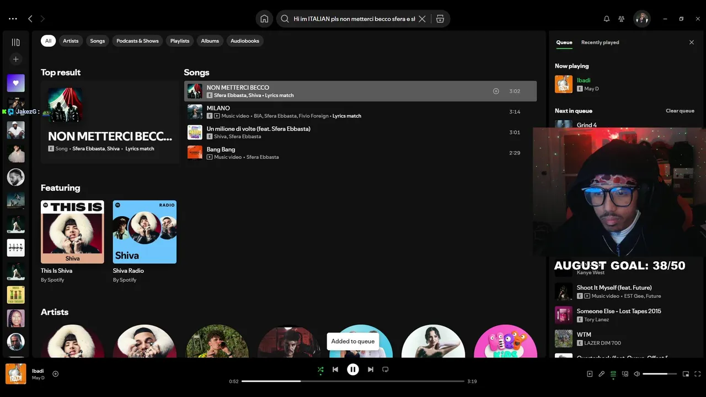Mute volume with speaker icon
Screen dimensions: 706x397
[x=637, y=374]
